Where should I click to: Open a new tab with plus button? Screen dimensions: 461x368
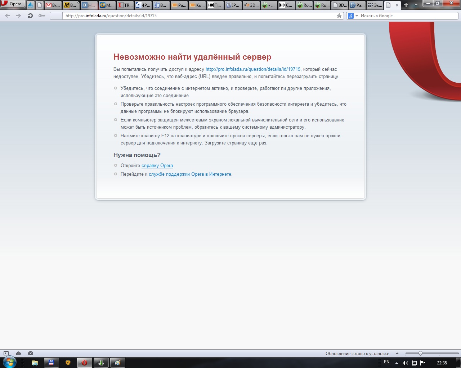click(406, 5)
